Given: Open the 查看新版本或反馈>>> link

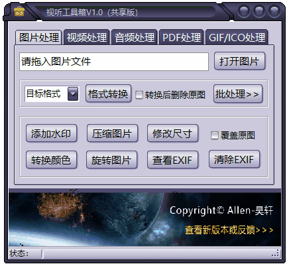Looking at the screenshot, I should [229, 230].
